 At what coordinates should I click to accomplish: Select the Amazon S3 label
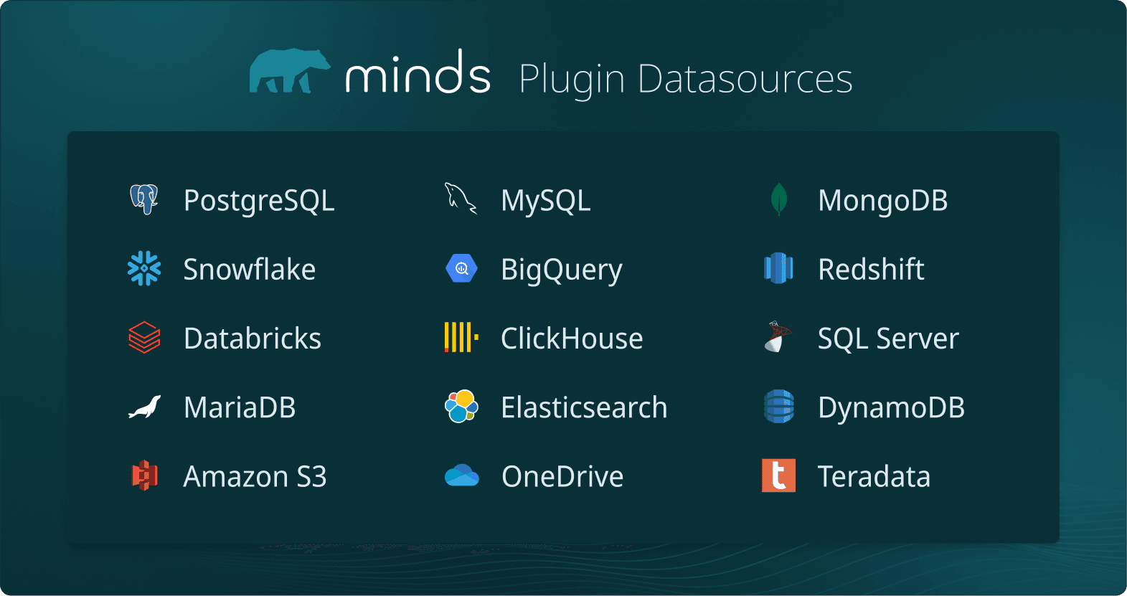(255, 476)
